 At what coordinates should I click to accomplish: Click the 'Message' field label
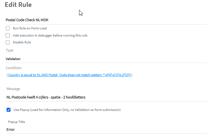pyautogui.click(x=13, y=89)
